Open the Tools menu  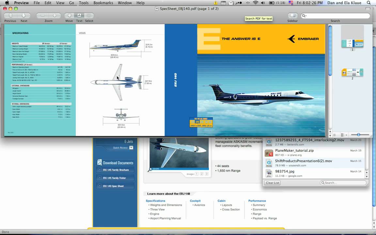click(84, 3)
